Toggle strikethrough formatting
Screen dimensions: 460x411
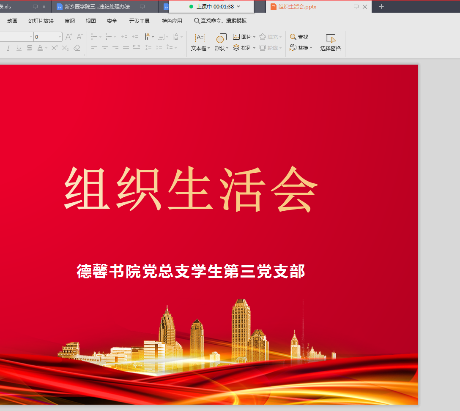[29, 48]
